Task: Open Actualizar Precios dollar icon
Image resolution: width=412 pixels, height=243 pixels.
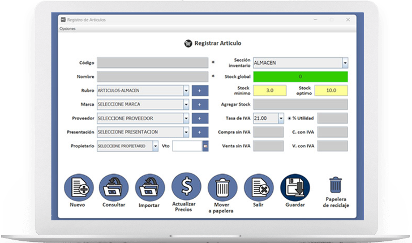Action: point(186,186)
